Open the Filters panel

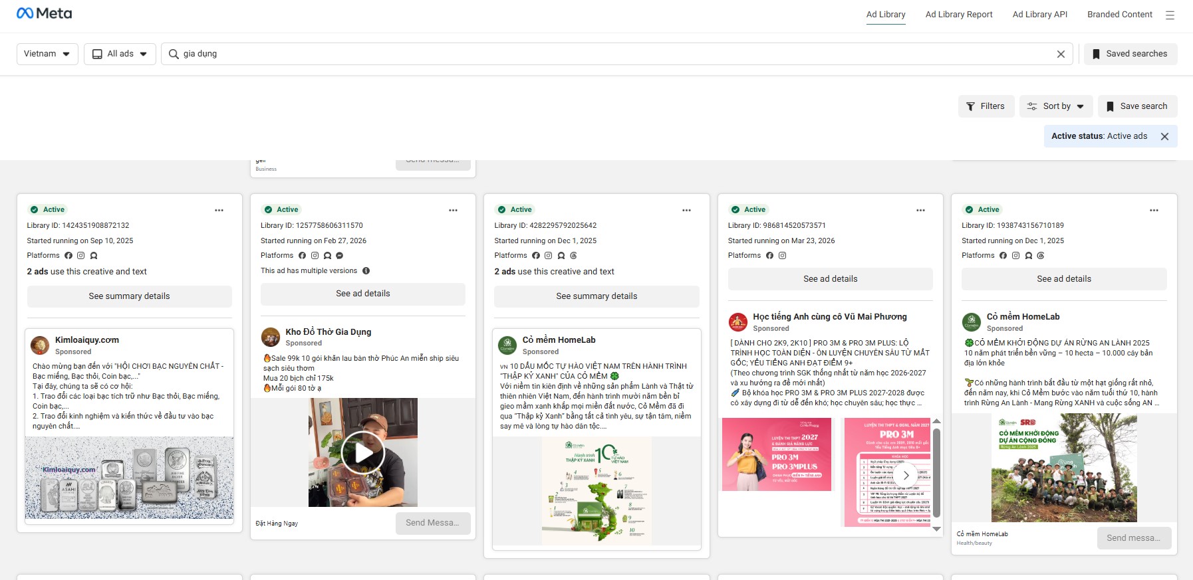click(986, 106)
